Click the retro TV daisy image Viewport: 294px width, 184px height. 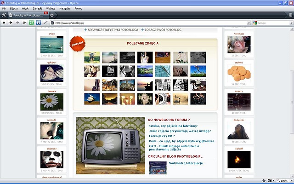click(111, 145)
